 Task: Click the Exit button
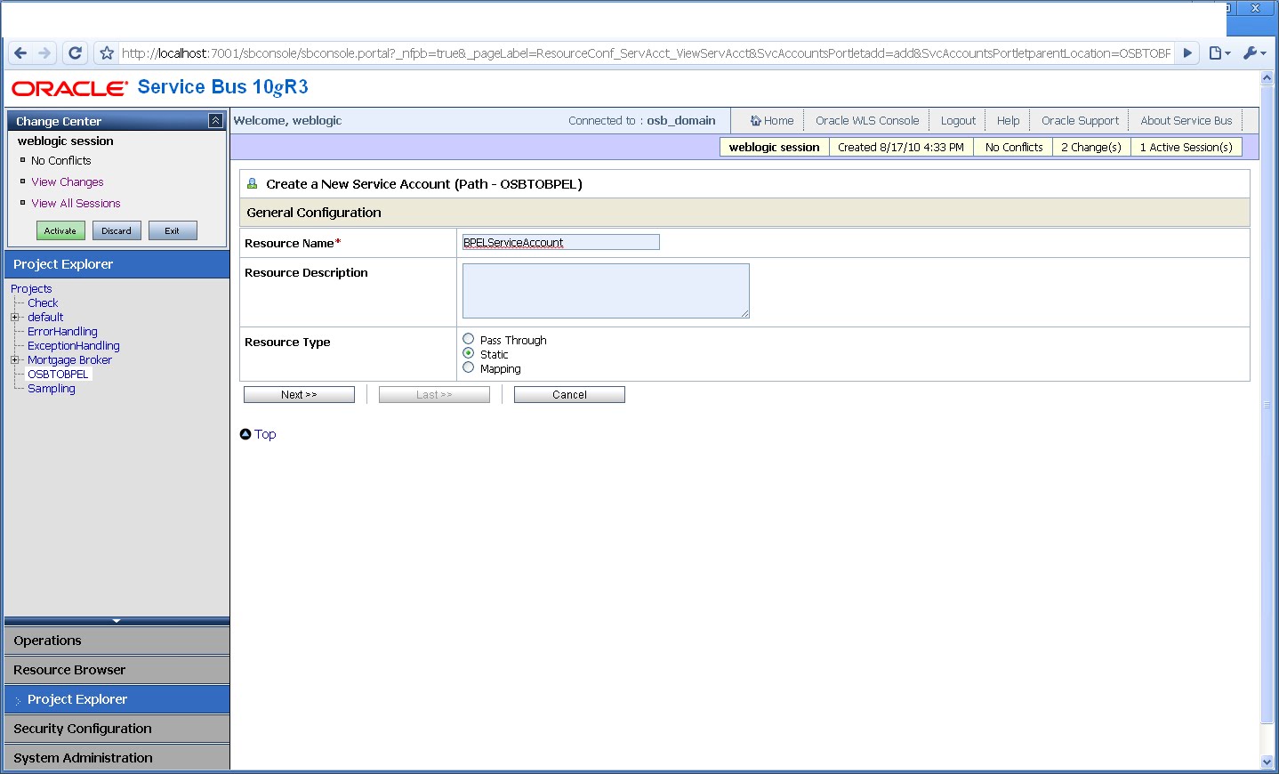pyautogui.click(x=173, y=231)
